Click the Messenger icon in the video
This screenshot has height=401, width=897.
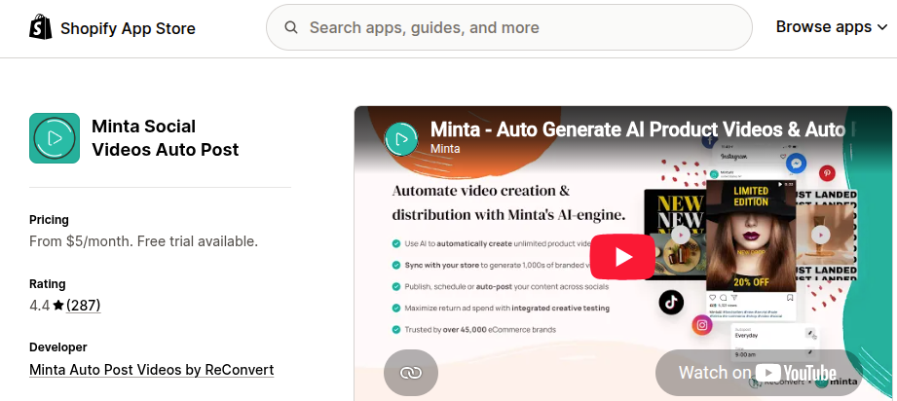(796, 164)
